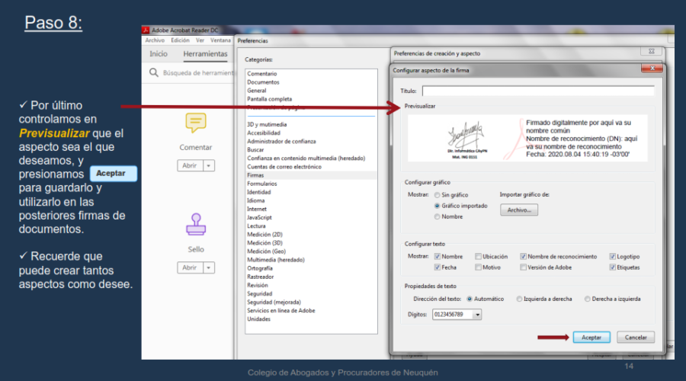Image resolution: width=686 pixels, height=381 pixels.
Task: Enable the Ubicación checkbox
Action: [478, 257]
